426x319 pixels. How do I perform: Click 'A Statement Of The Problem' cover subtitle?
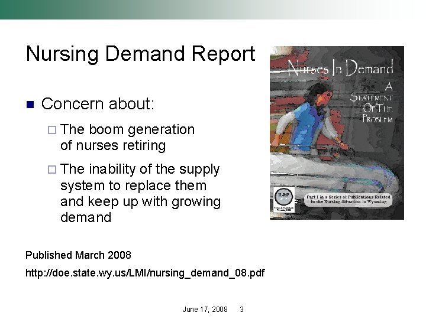pyautogui.click(x=371, y=103)
